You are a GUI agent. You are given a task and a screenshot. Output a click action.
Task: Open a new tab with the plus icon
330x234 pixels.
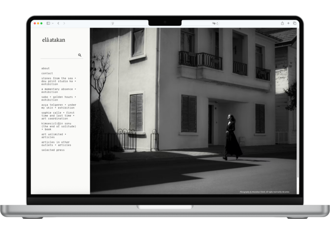pyautogui.click(x=288, y=23)
